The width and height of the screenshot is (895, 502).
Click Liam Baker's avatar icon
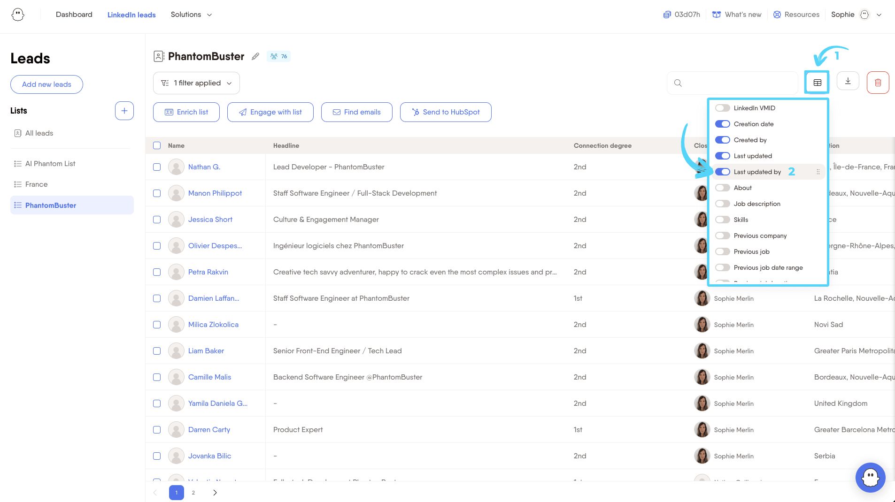(x=176, y=351)
